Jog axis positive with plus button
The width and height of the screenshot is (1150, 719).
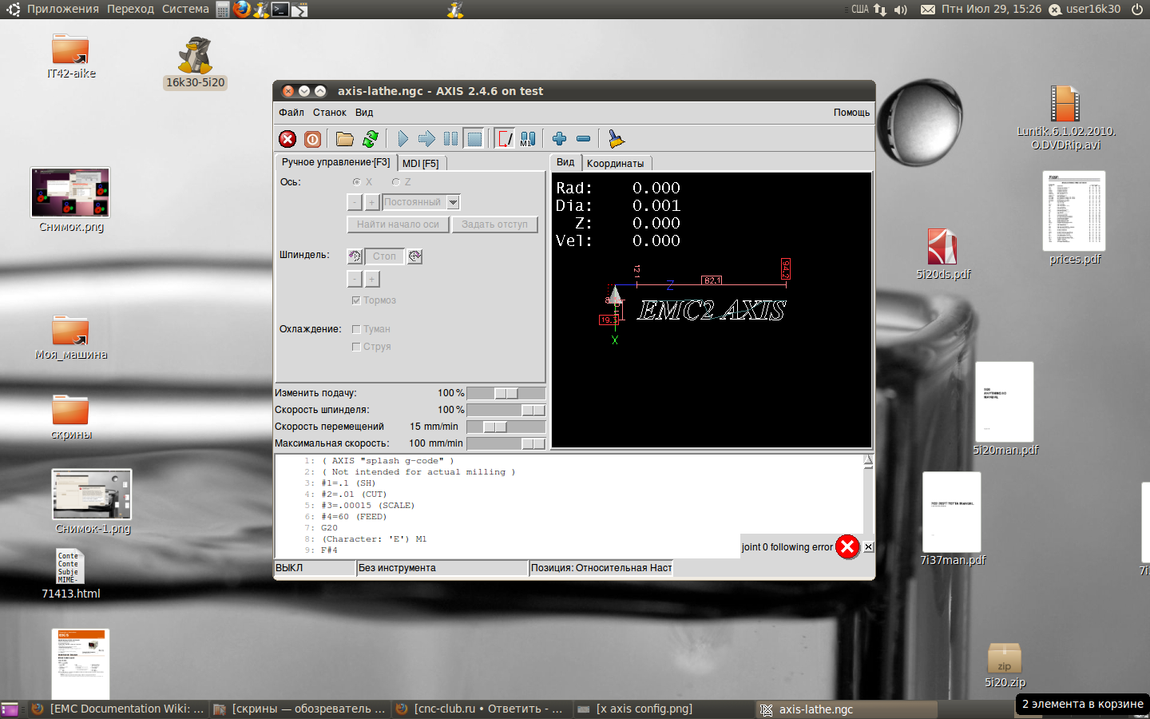tap(371, 202)
